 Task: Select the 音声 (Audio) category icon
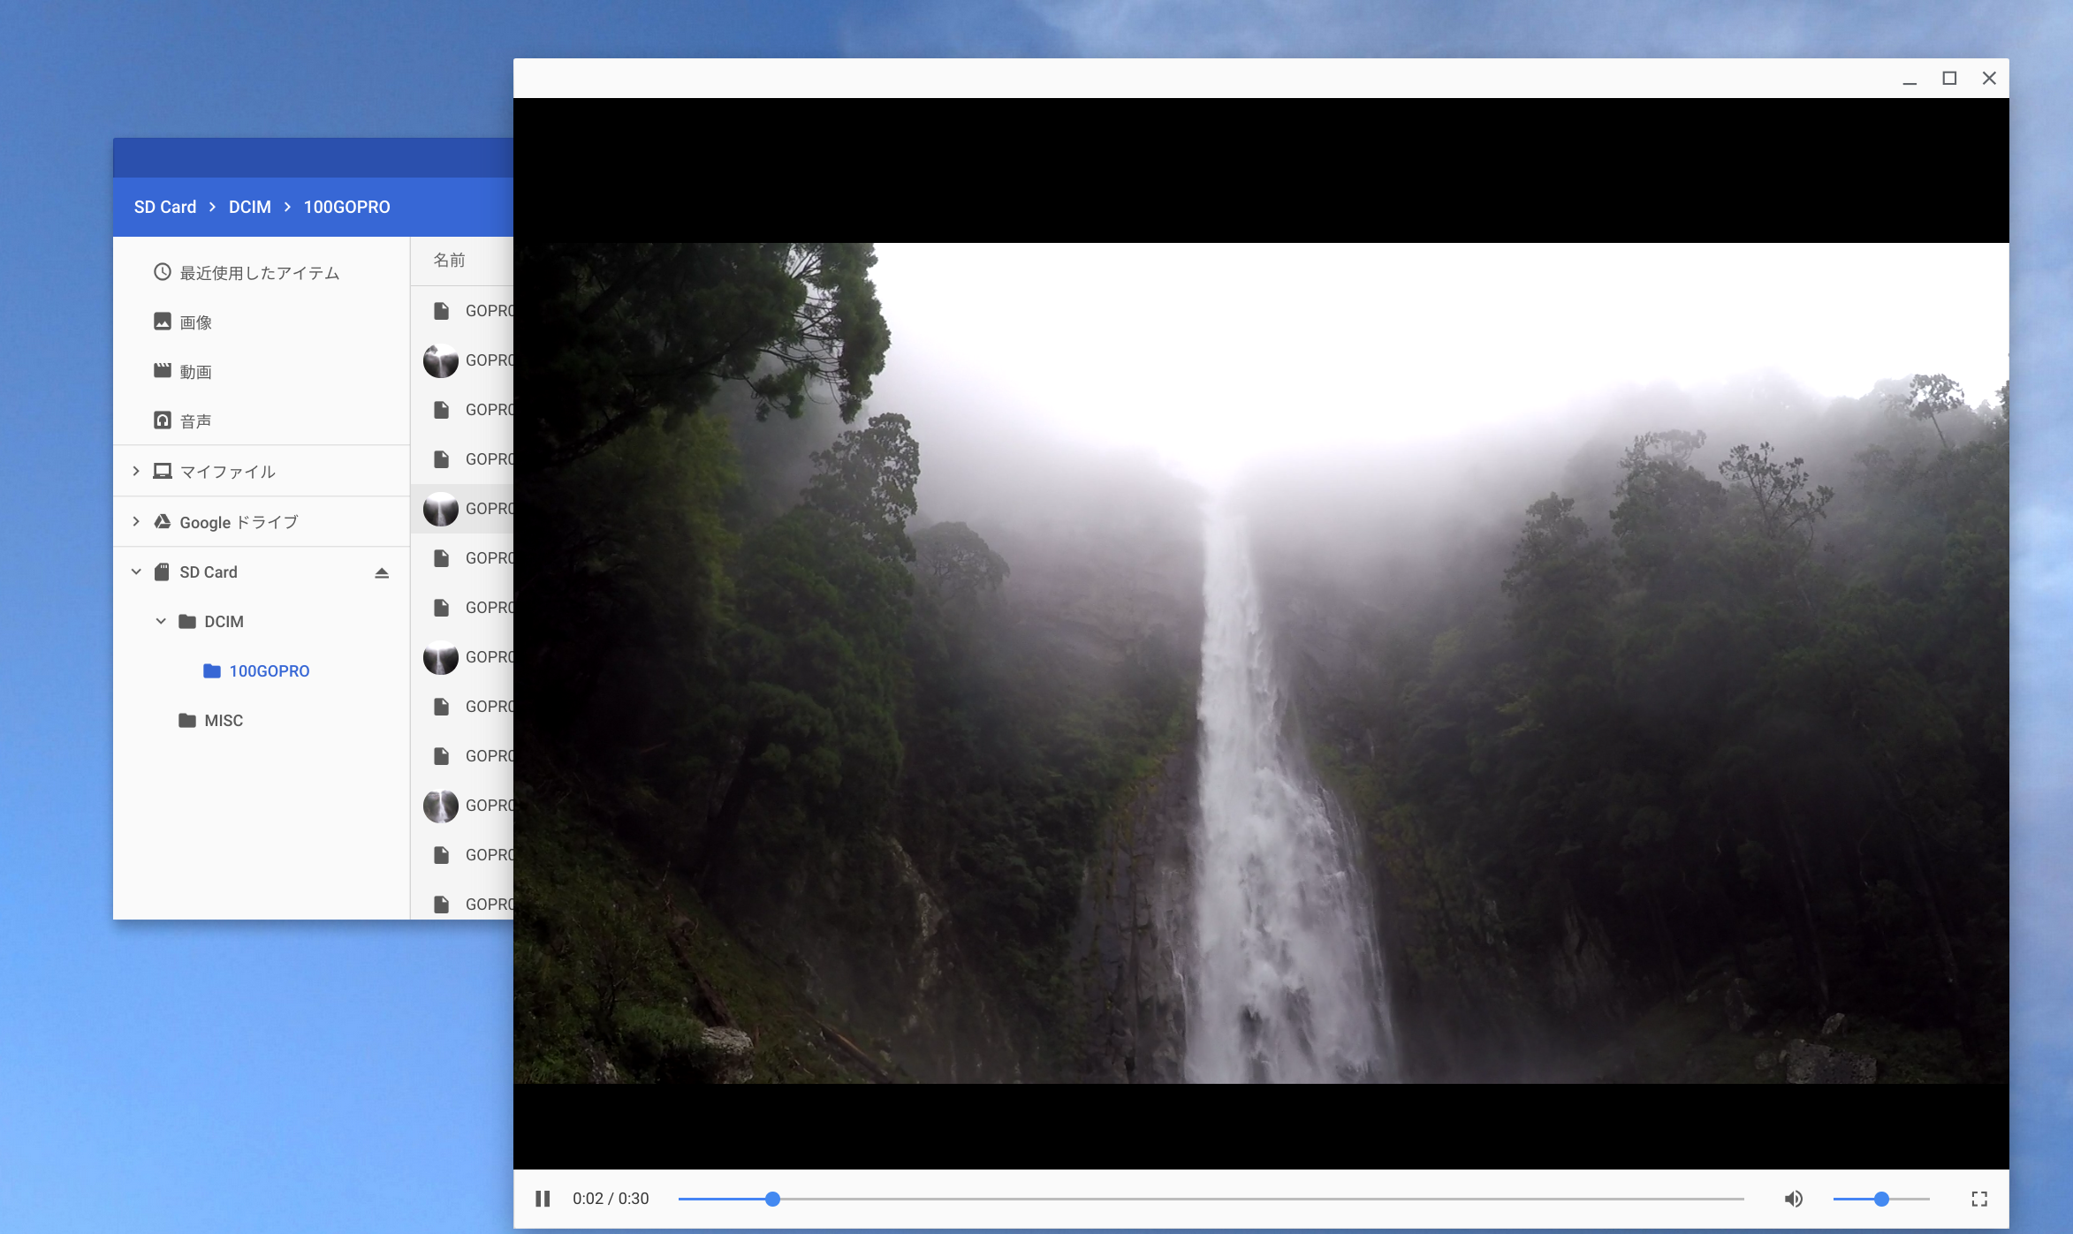[x=162, y=420]
